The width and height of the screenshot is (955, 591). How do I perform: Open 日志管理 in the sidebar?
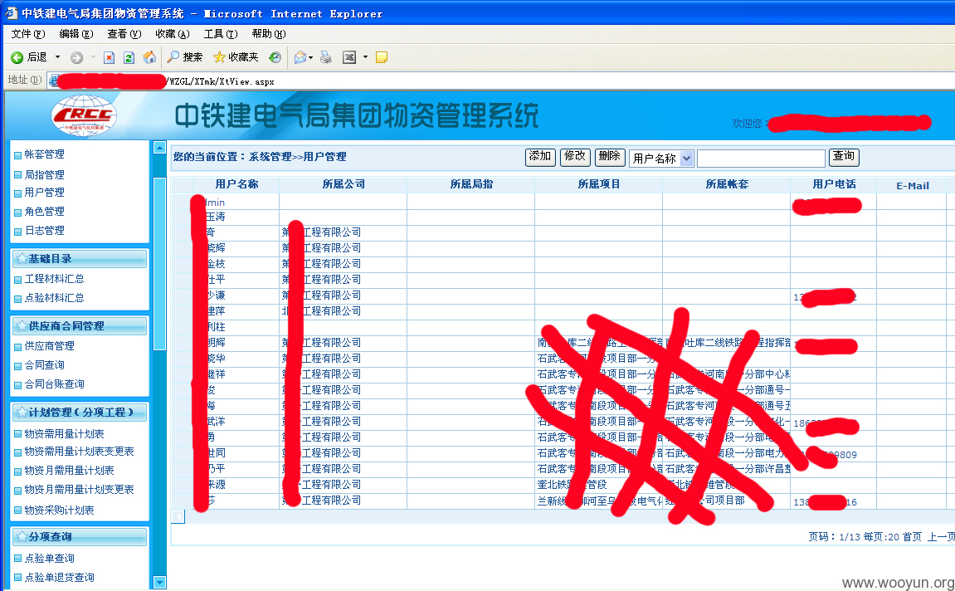tap(44, 231)
